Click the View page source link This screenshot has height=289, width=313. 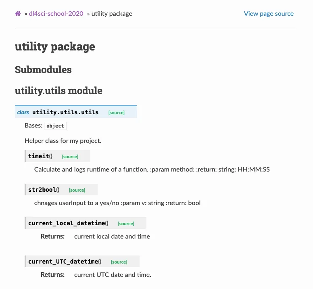click(x=269, y=14)
